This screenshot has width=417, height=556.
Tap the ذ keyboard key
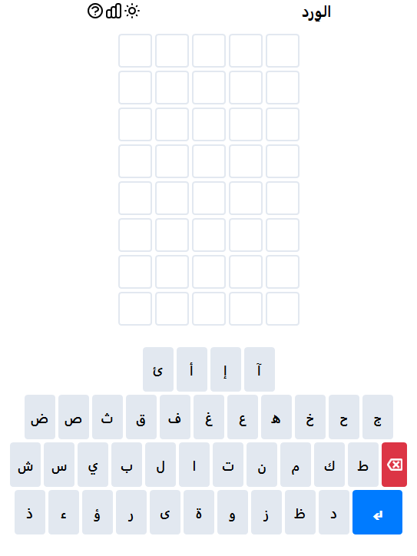tap(30, 512)
